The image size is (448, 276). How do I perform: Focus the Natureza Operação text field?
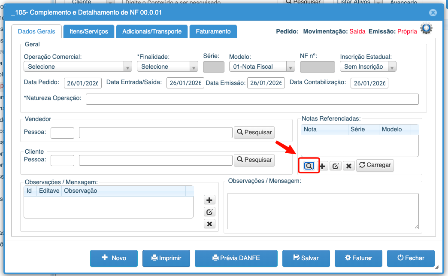[252, 99]
